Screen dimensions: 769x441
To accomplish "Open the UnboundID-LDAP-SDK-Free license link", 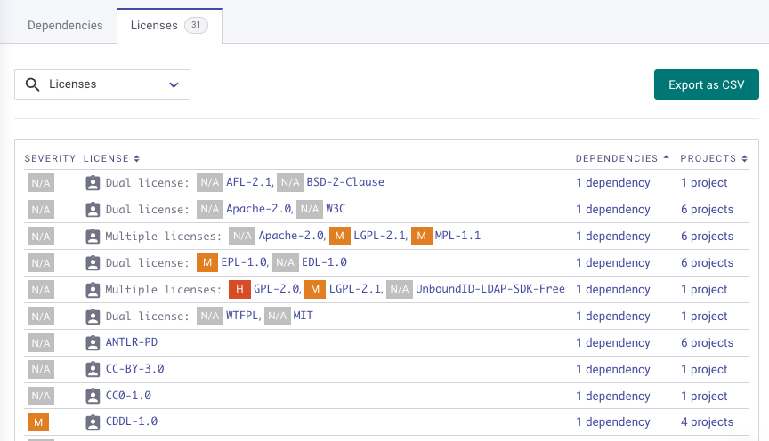I will 490,289.
